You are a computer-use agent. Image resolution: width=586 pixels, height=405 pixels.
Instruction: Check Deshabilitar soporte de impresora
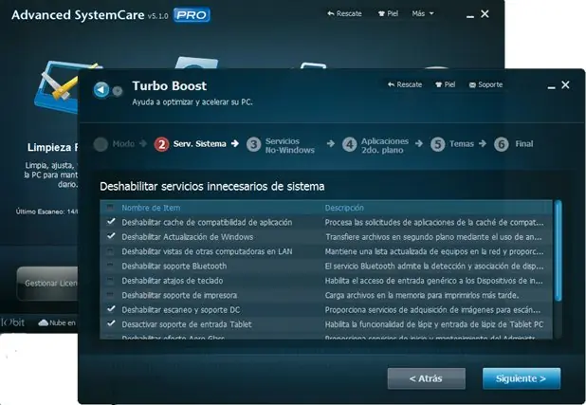(110, 295)
